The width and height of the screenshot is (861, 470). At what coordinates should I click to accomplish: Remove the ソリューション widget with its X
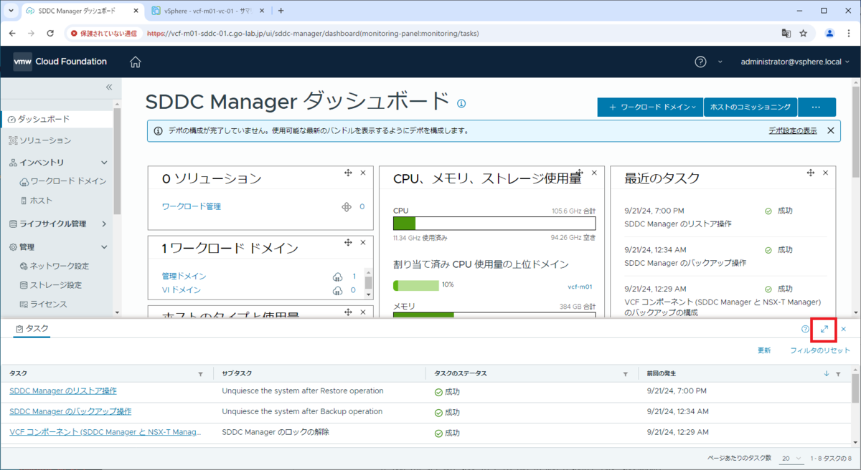click(363, 173)
